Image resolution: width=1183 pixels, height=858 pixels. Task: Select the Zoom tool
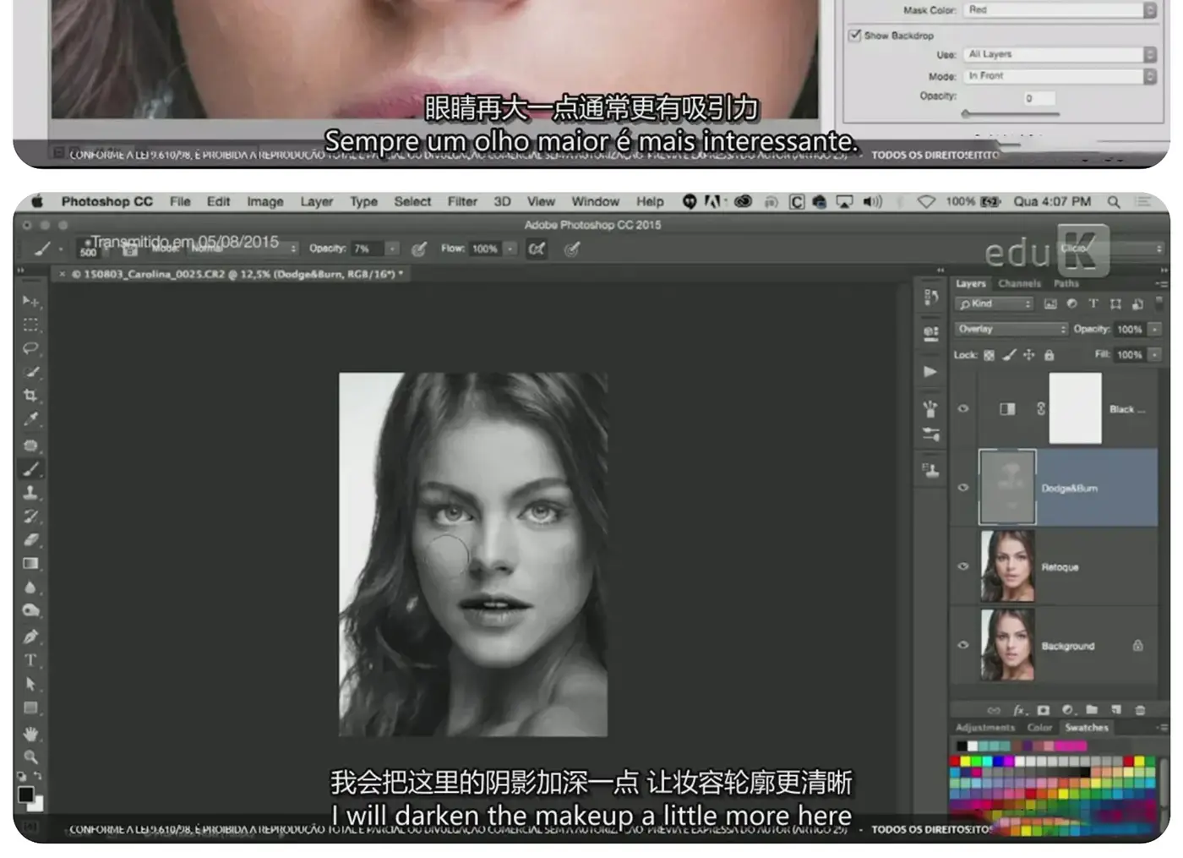(30, 757)
